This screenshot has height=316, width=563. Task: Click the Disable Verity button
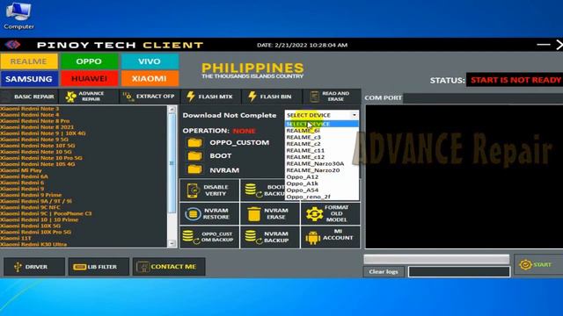tap(209, 190)
